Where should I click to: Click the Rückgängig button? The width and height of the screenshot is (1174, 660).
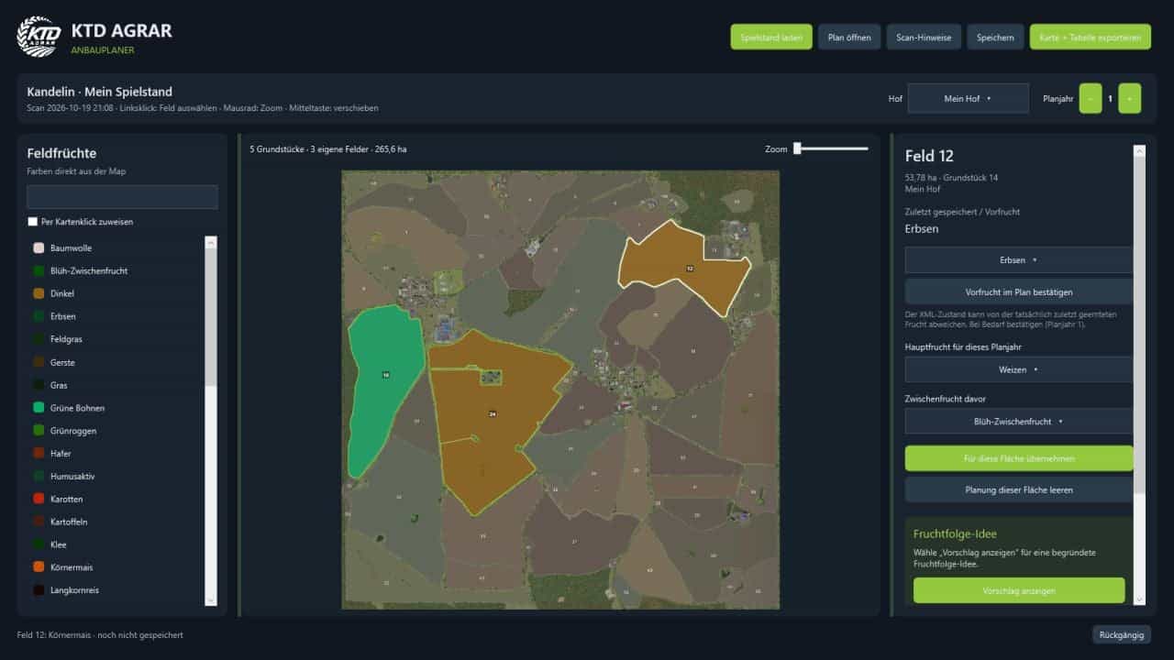(x=1121, y=634)
